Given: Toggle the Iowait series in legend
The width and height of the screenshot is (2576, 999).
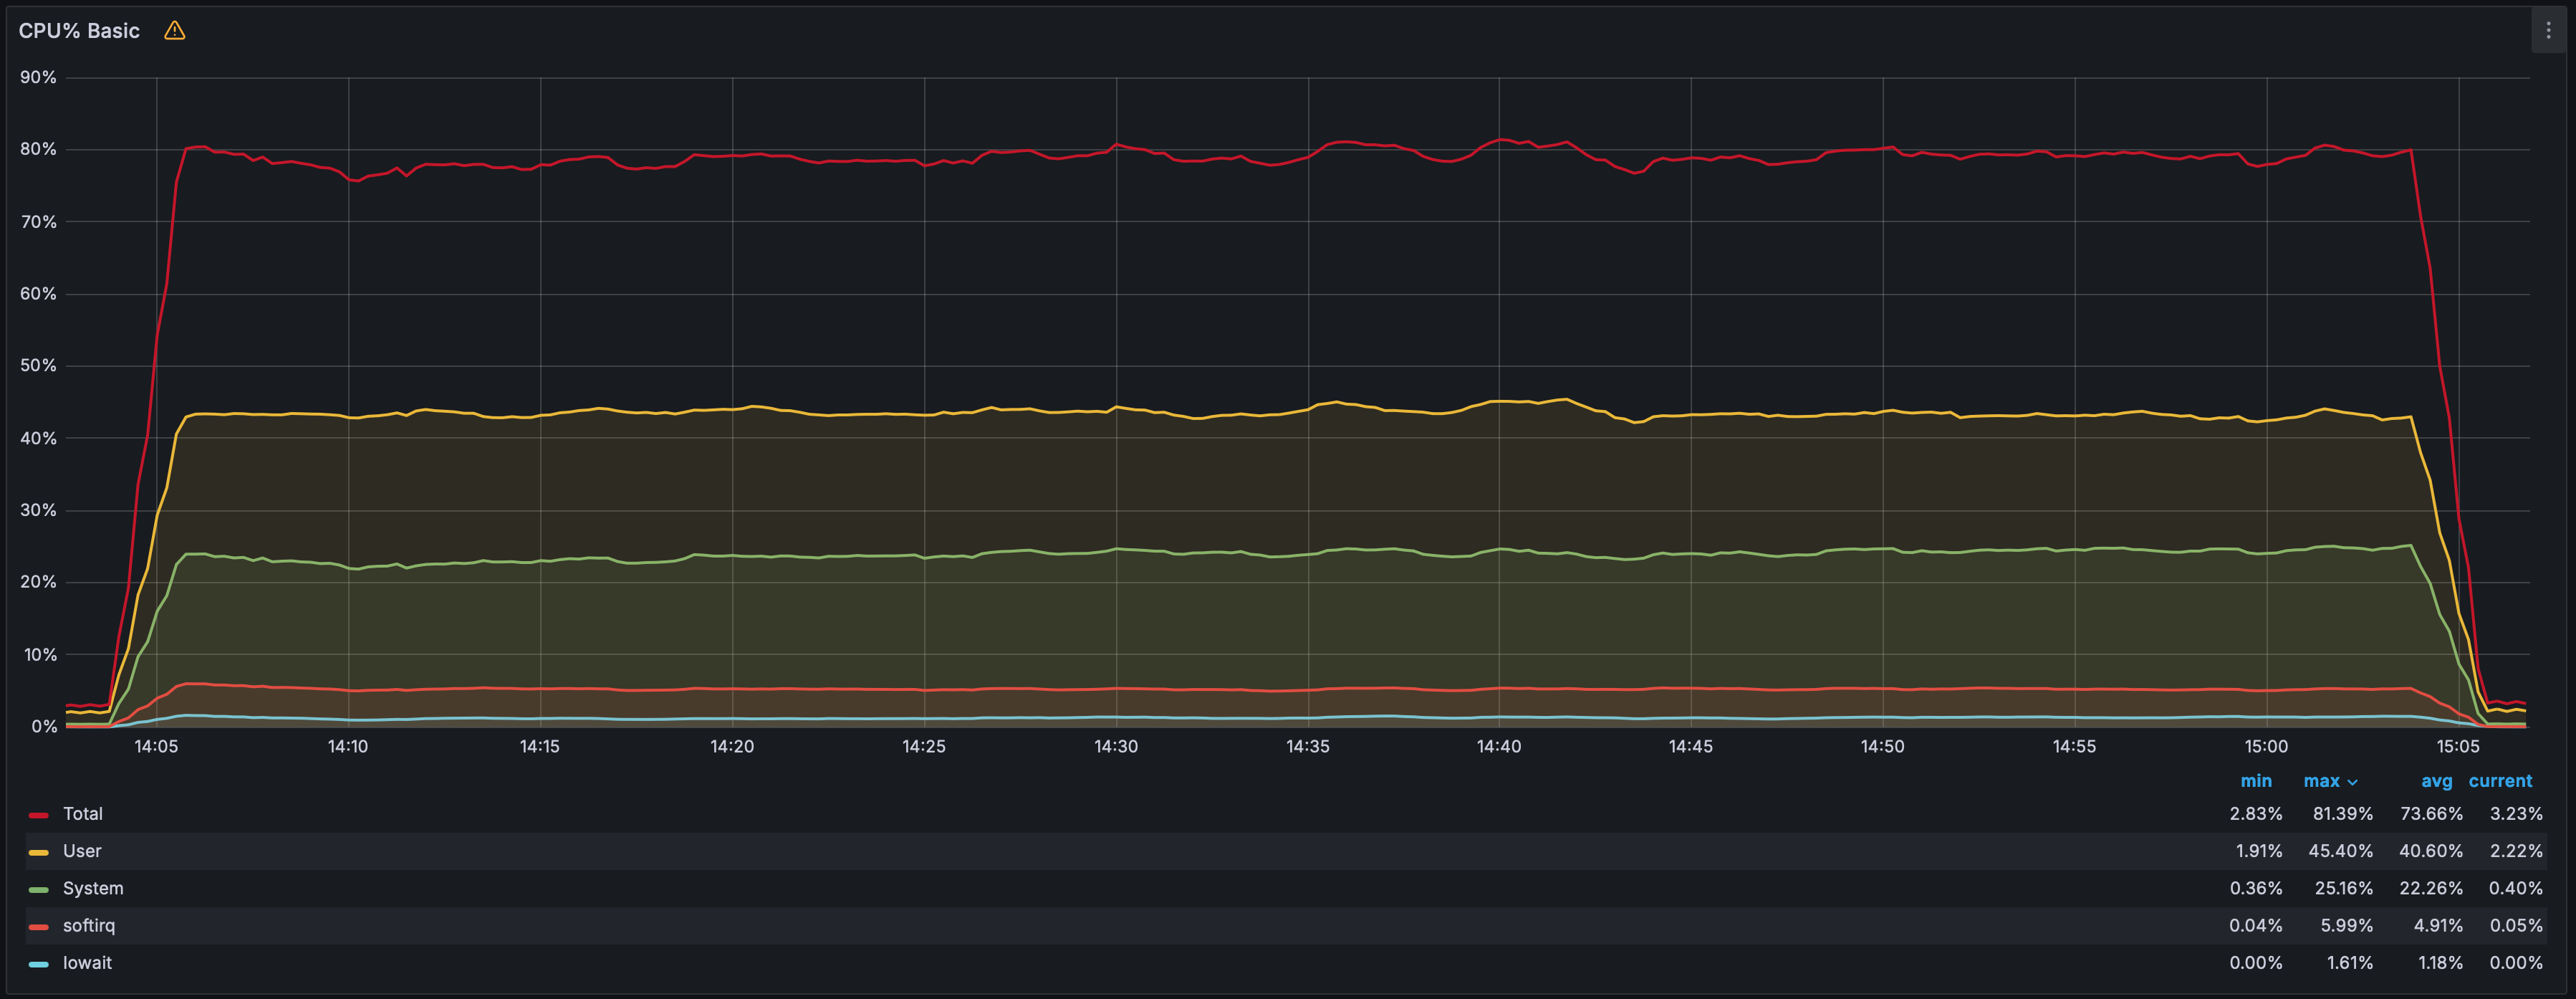Looking at the screenshot, I should pos(87,963).
